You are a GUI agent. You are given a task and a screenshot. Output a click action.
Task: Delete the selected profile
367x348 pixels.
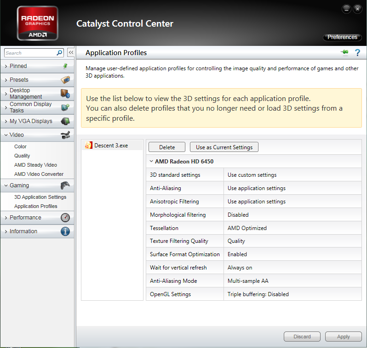167,147
